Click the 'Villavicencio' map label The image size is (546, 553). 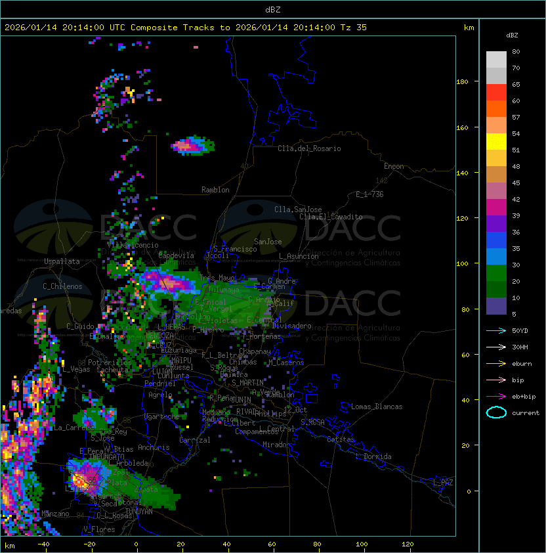tap(133, 245)
